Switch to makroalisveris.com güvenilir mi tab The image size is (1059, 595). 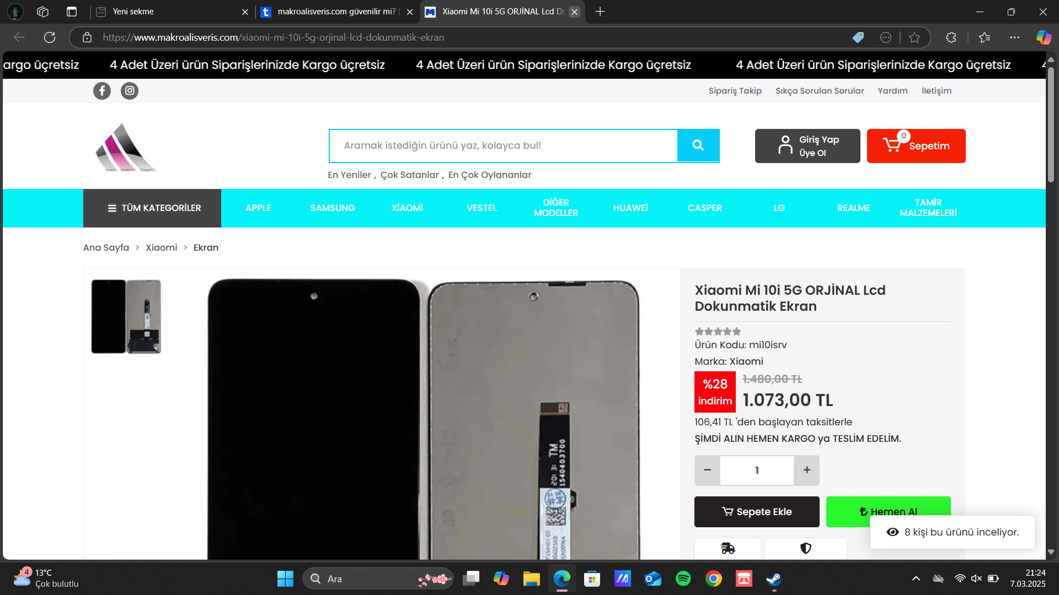click(336, 12)
